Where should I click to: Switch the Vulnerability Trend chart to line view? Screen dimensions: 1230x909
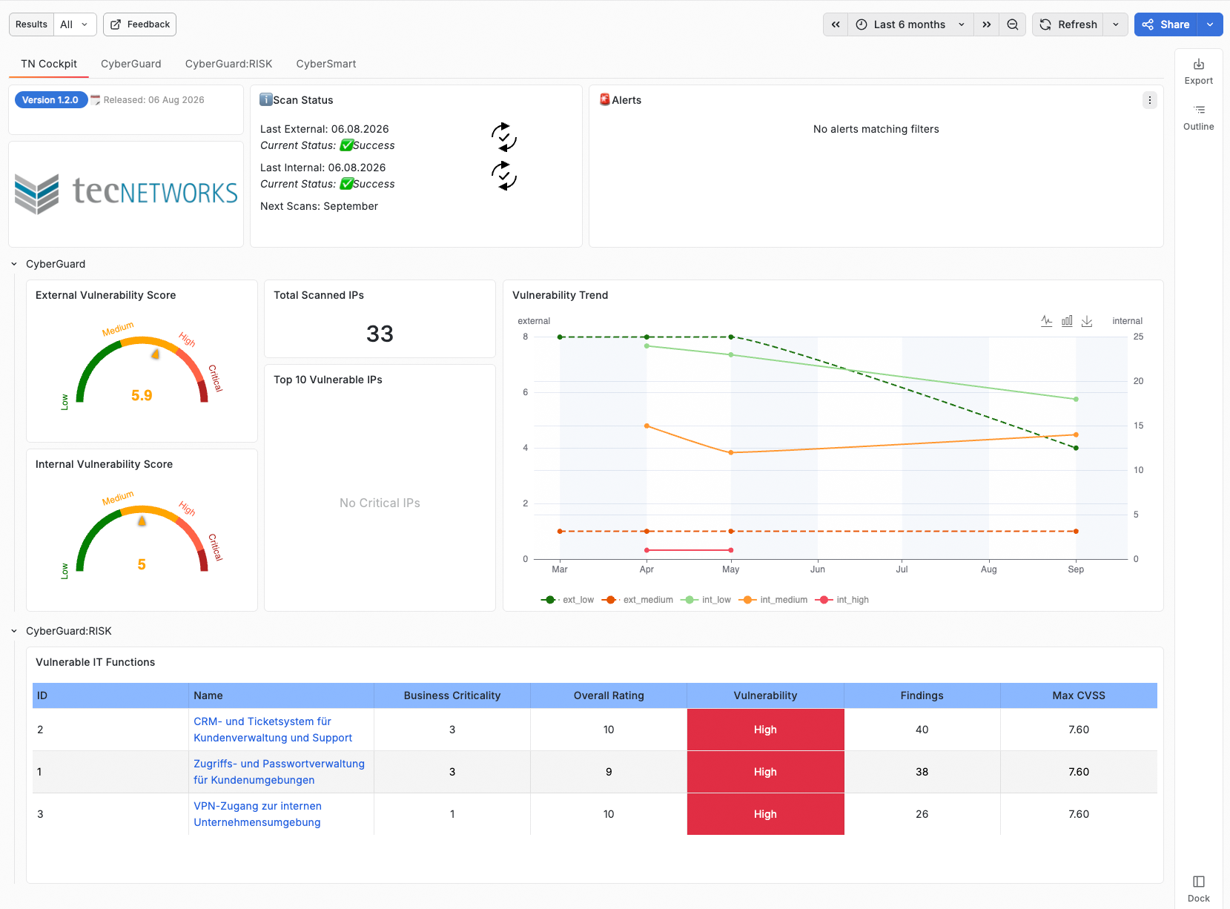click(1046, 321)
